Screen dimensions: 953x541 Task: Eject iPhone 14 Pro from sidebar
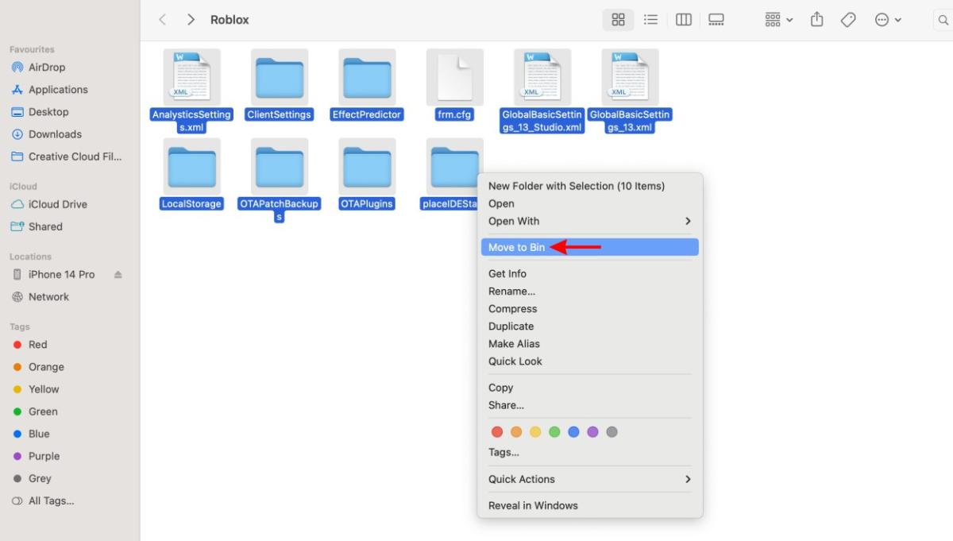point(118,275)
